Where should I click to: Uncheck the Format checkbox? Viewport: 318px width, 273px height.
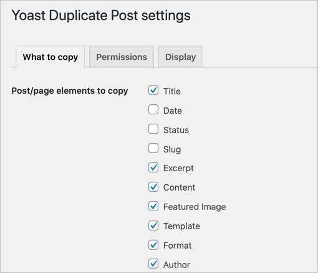coord(153,245)
